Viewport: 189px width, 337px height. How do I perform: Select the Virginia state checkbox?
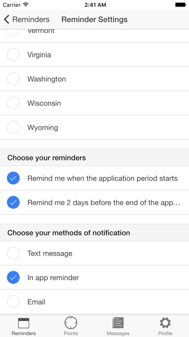(13, 54)
